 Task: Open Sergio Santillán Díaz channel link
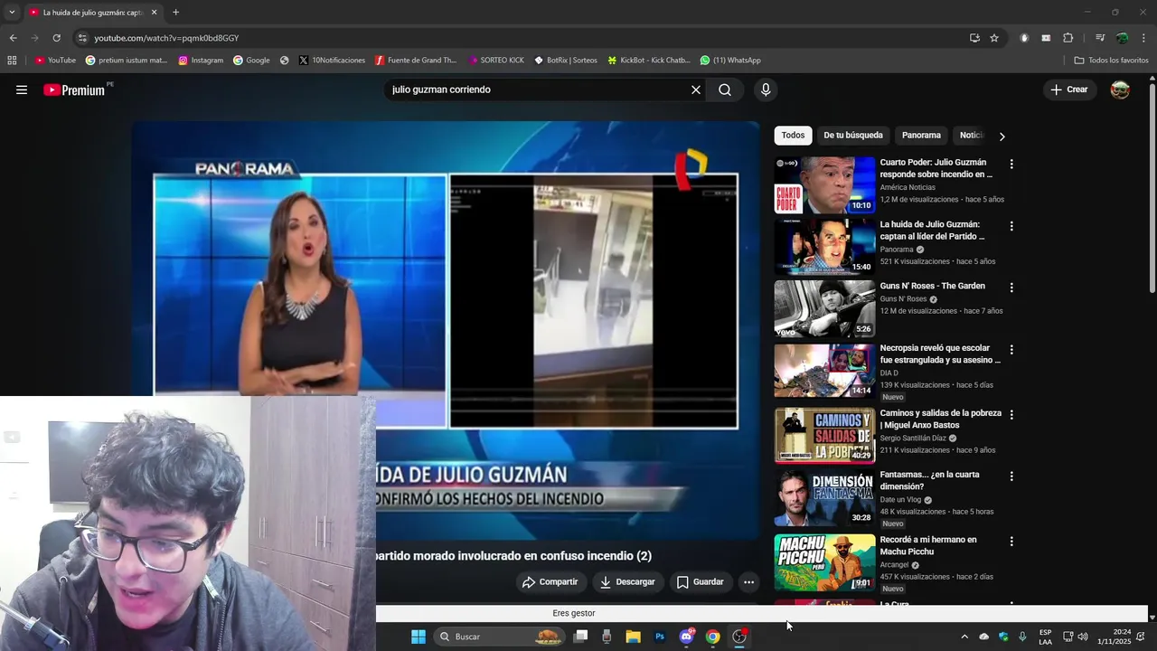pyautogui.click(x=914, y=438)
